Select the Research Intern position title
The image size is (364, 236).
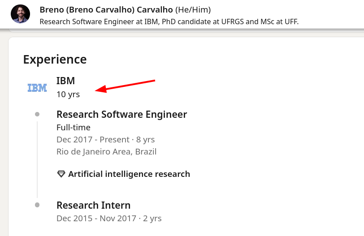pos(93,205)
